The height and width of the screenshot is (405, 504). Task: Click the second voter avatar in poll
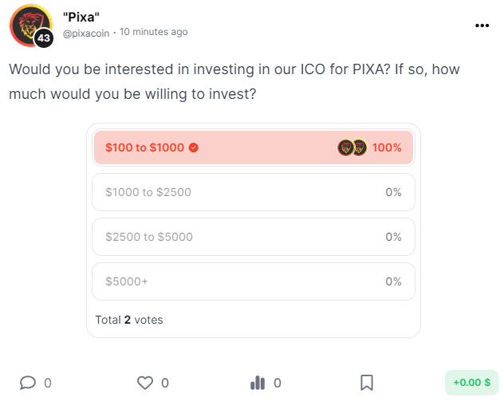tap(359, 147)
